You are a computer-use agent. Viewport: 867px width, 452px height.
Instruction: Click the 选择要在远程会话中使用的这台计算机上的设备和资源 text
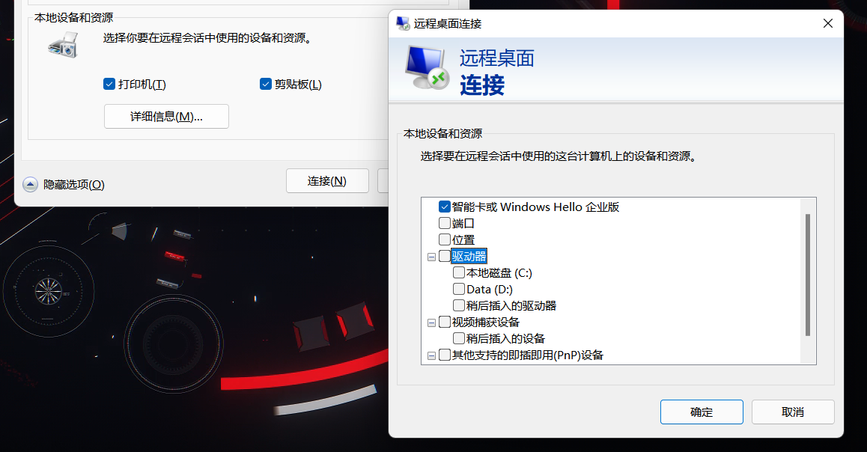(x=558, y=156)
